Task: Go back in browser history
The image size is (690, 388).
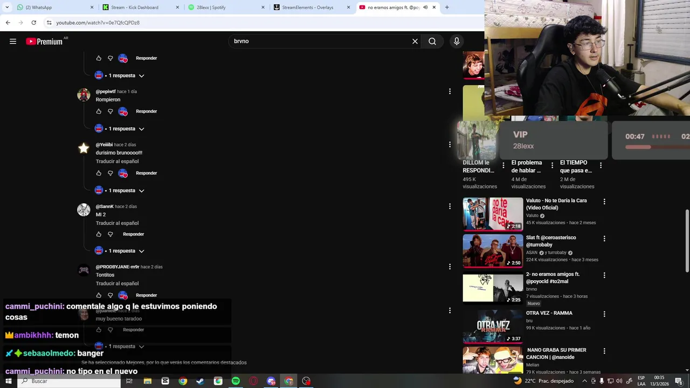Action: [x=8, y=23]
